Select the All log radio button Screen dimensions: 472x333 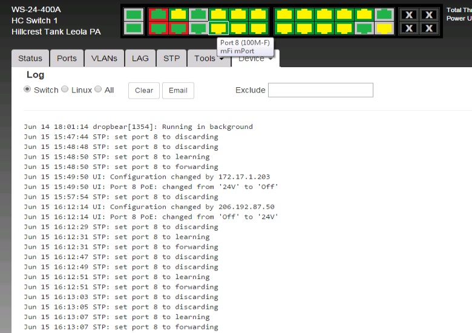tap(99, 90)
